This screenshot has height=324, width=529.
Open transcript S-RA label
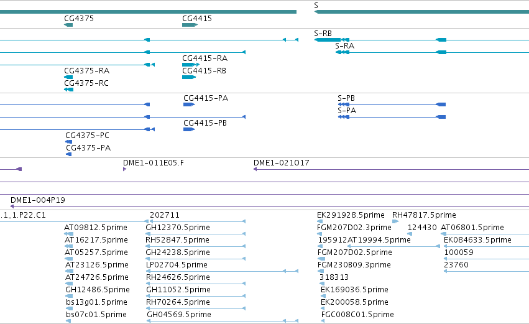point(345,46)
